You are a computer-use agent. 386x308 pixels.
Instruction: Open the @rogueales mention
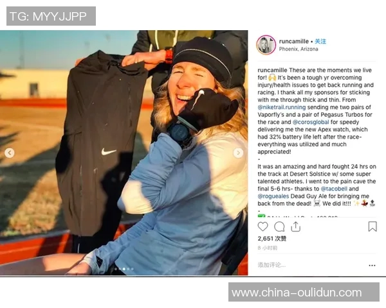tap(273, 196)
